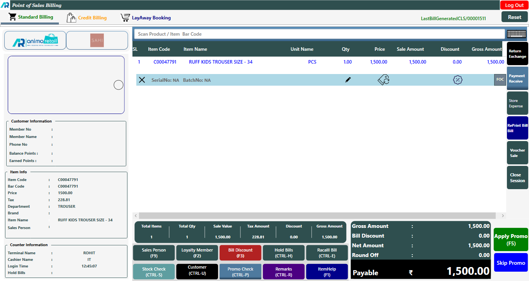529x281 pixels.
Task: Remove the item row with X icon
Action: (142, 80)
